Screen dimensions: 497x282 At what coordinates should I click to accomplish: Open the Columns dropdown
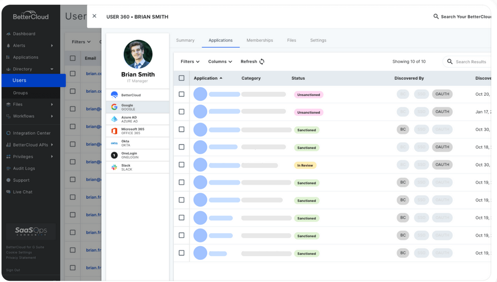220,62
